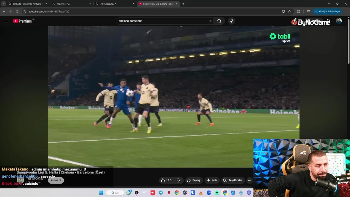Run search with the magnifier button

coord(219,21)
